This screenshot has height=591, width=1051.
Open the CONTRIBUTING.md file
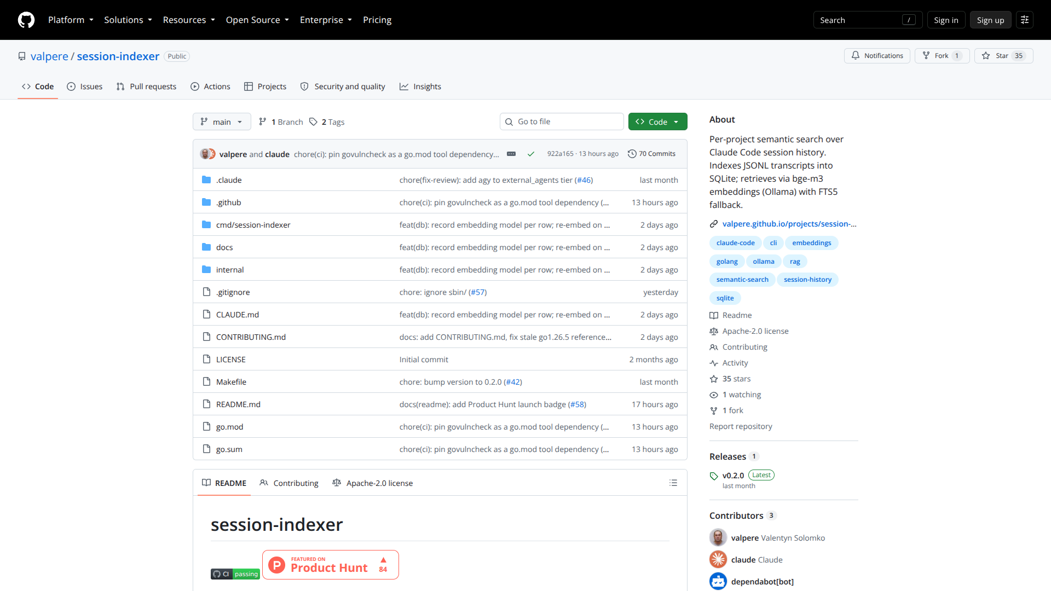[251, 337]
